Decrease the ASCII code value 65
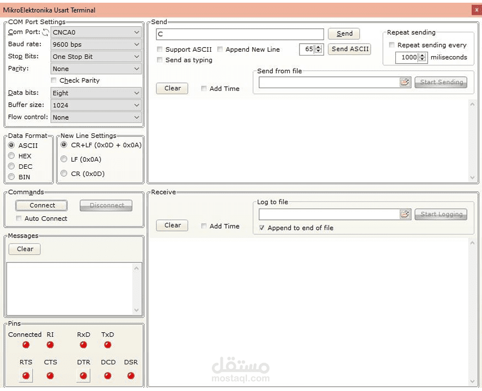 coord(319,51)
